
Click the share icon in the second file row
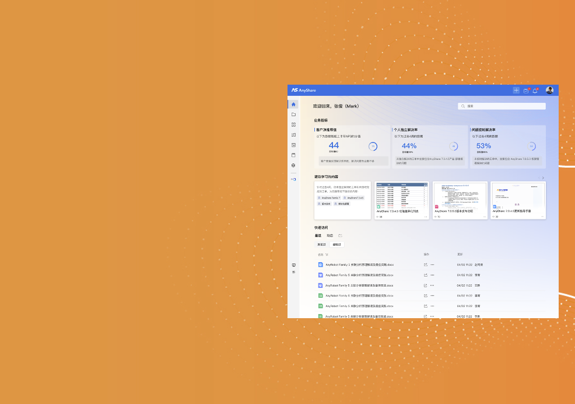click(x=425, y=275)
